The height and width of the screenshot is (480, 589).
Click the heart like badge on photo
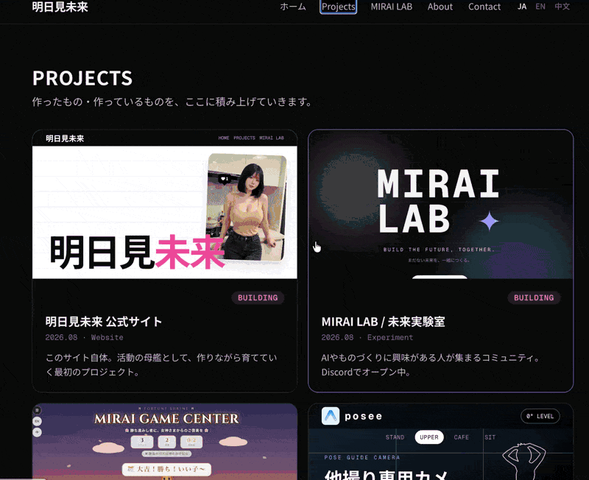(x=225, y=179)
